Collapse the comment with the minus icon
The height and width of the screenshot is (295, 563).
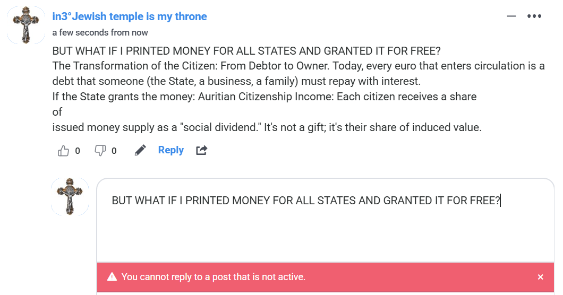[x=511, y=16]
